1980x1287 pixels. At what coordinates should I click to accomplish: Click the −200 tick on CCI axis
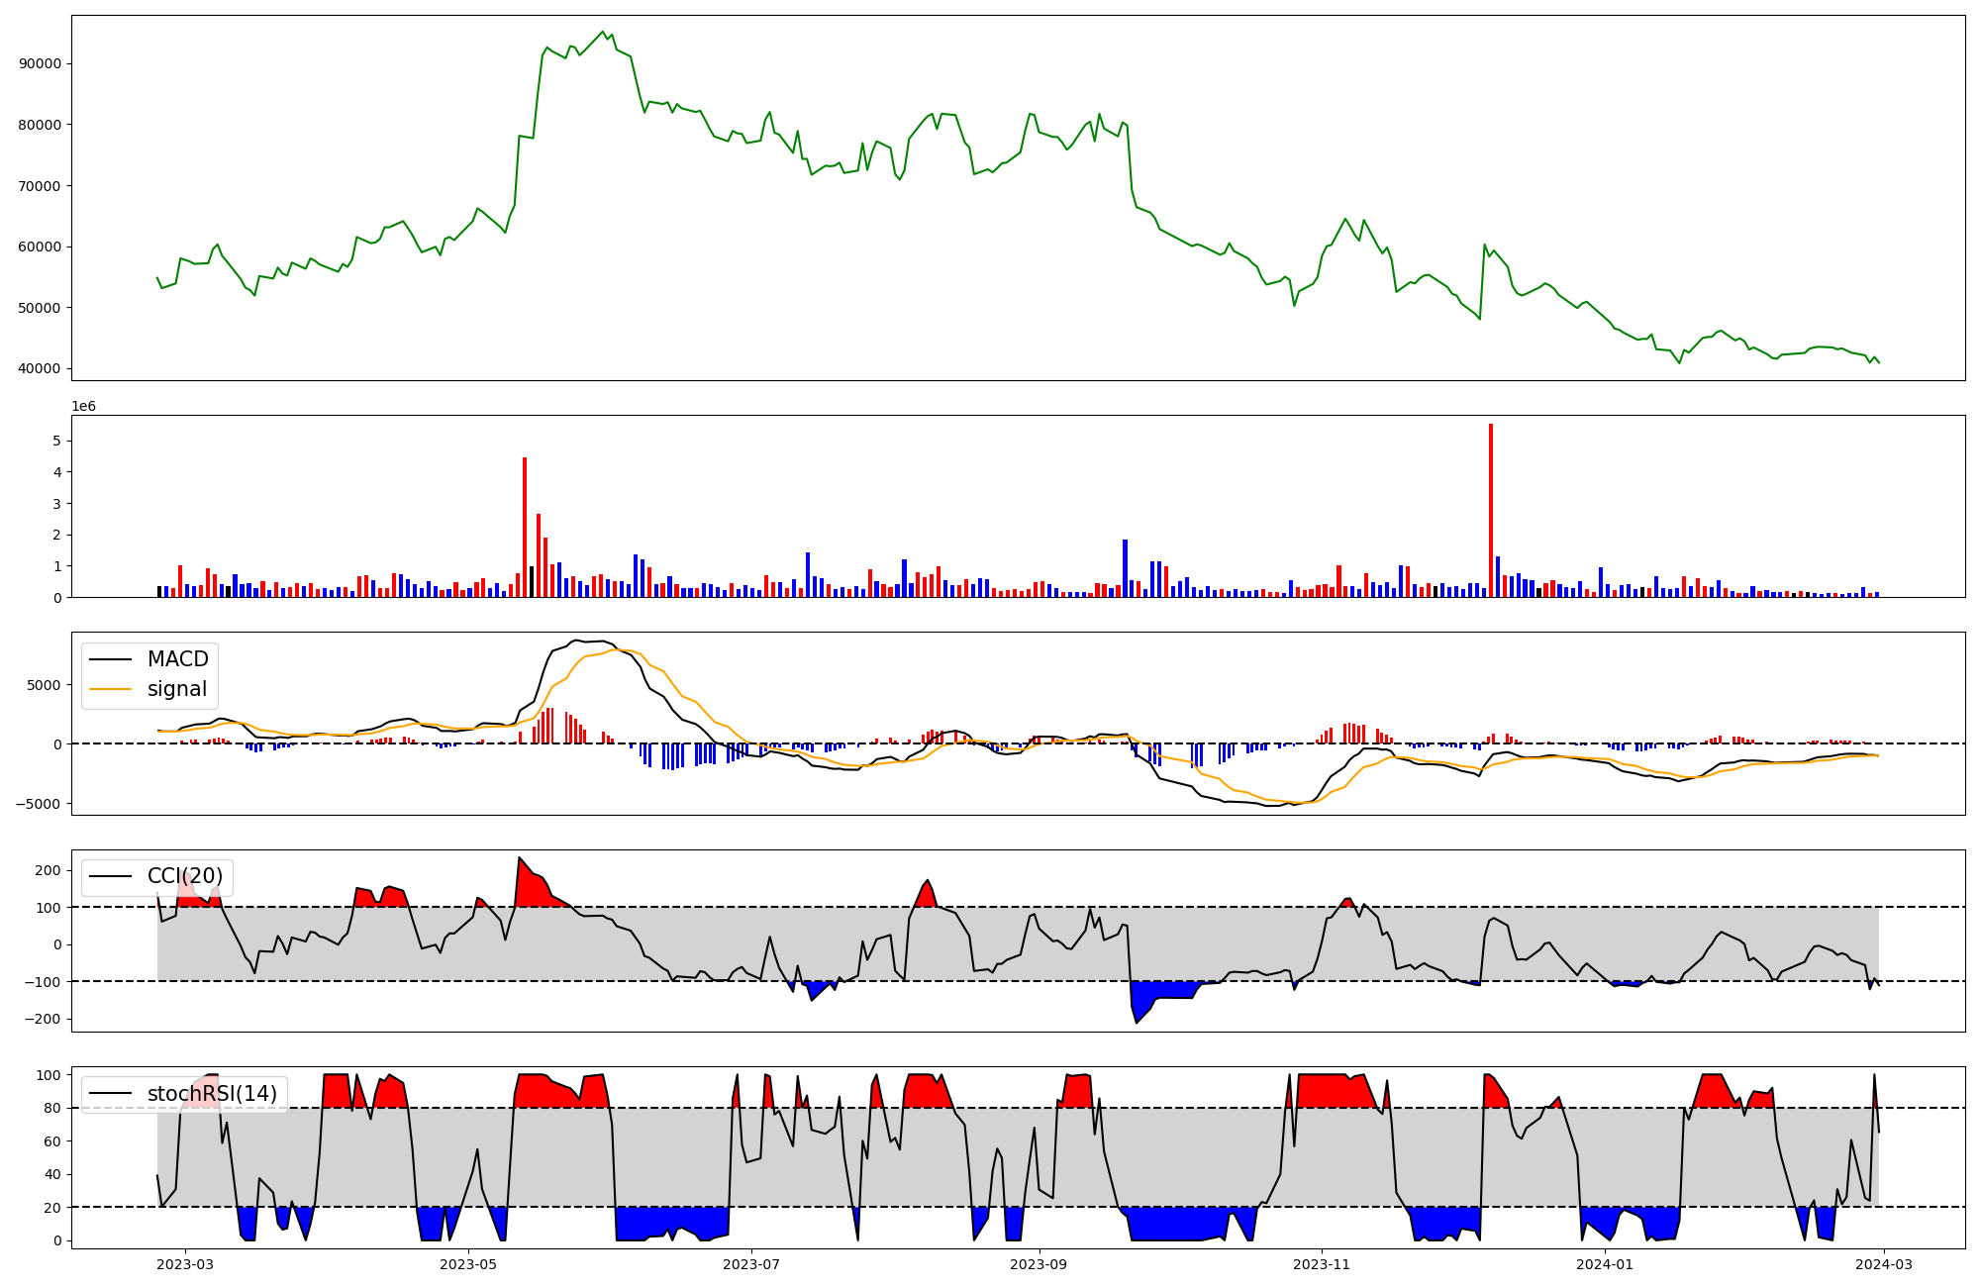point(45,1019)
